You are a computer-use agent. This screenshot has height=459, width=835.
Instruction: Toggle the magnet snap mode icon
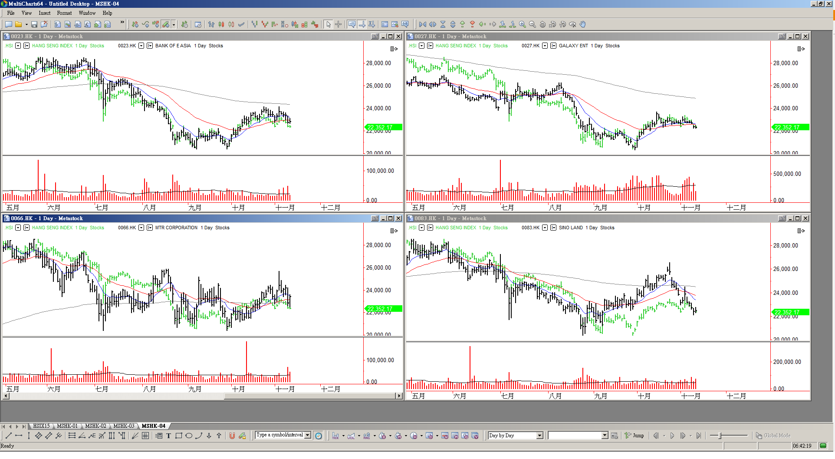[x=232, y=436]
